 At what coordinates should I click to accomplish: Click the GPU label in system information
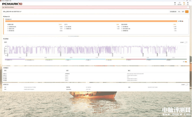coord(5,89)
